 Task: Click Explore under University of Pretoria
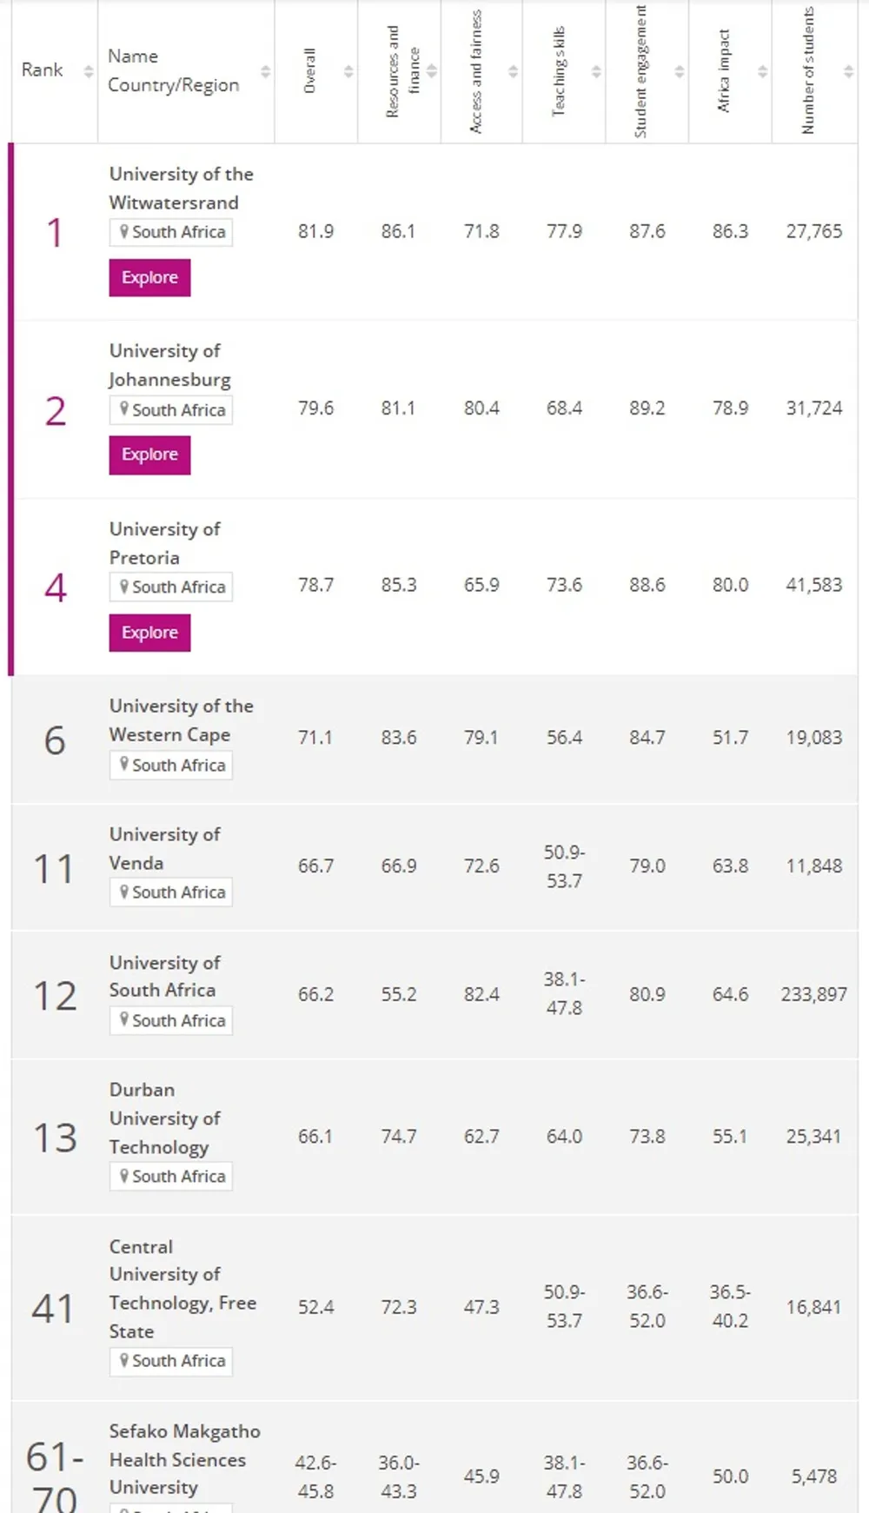[x=149, y=633]
